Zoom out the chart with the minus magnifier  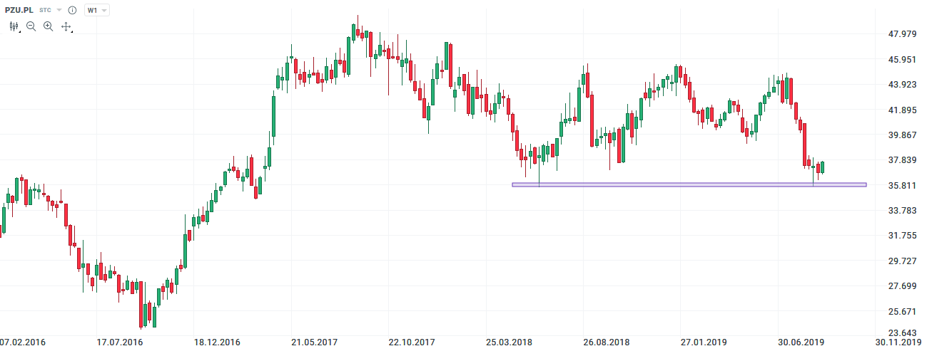31,26
